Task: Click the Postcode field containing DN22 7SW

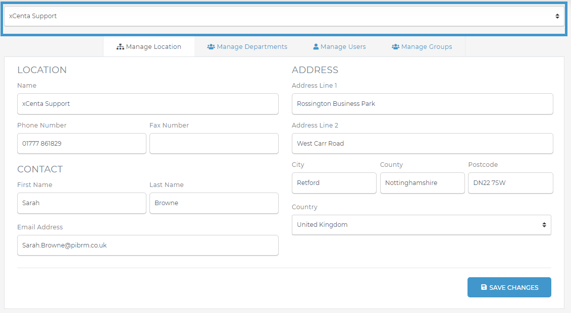Action: pyautogui.click(x=510, y=183)
